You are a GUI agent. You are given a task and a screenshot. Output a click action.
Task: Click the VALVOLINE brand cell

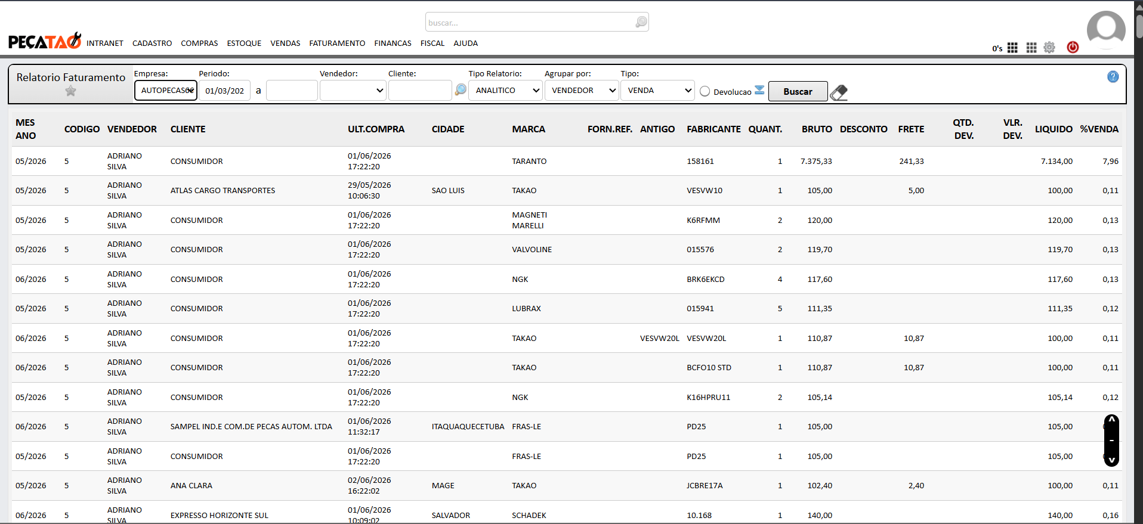click(x=532, y=250)
